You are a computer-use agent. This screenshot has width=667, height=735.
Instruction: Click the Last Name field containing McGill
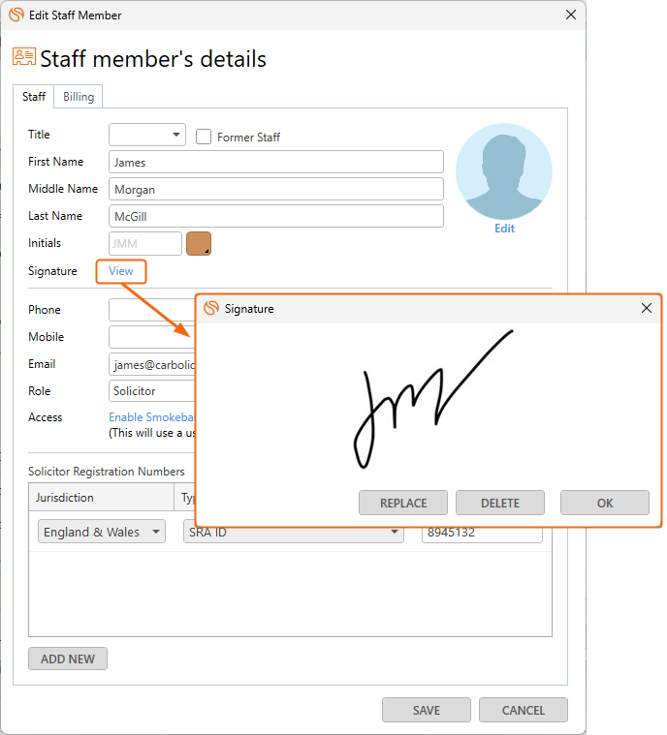276,216
